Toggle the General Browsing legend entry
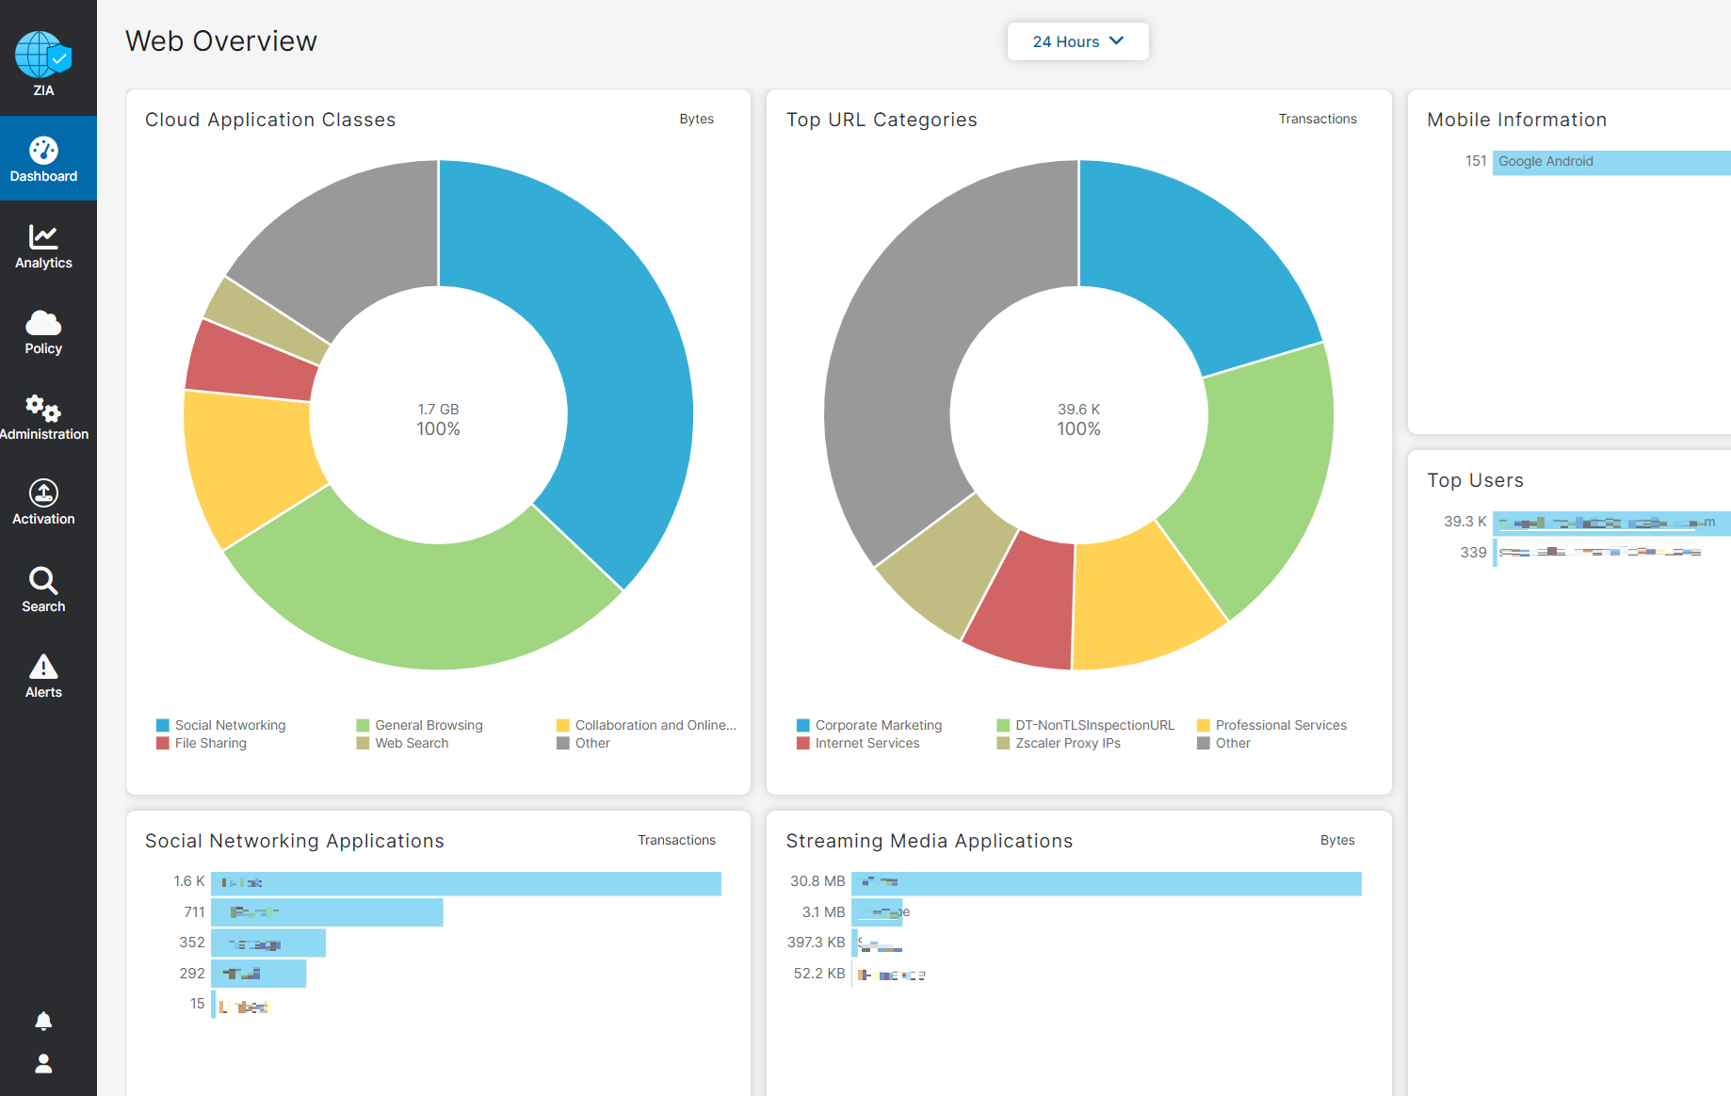 pos(429,725)
